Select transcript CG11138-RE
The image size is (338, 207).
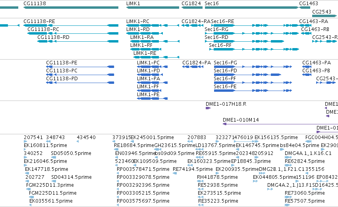(71, 25)
